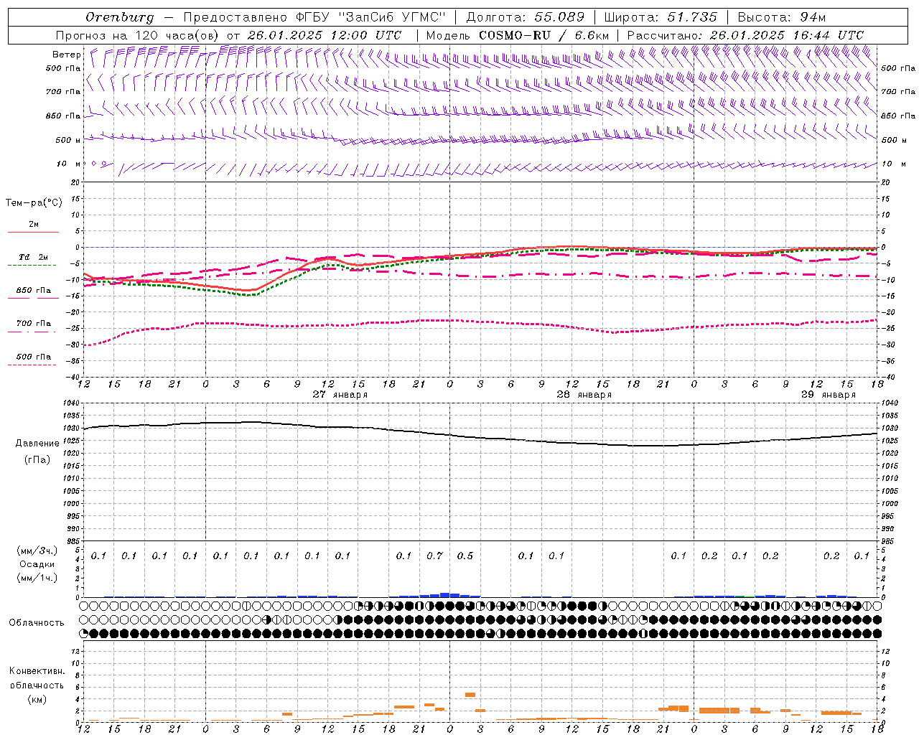Click the highest orange convective cloud bar

pyautogui.click(x=470, y=695)
